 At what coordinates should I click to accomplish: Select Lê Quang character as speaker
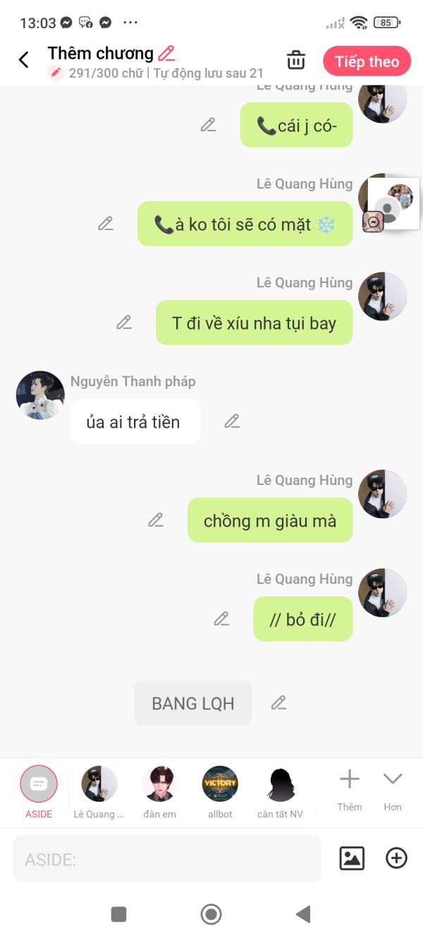99,792
